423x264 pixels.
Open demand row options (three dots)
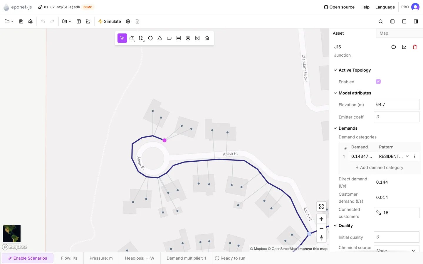coord(415,156)
